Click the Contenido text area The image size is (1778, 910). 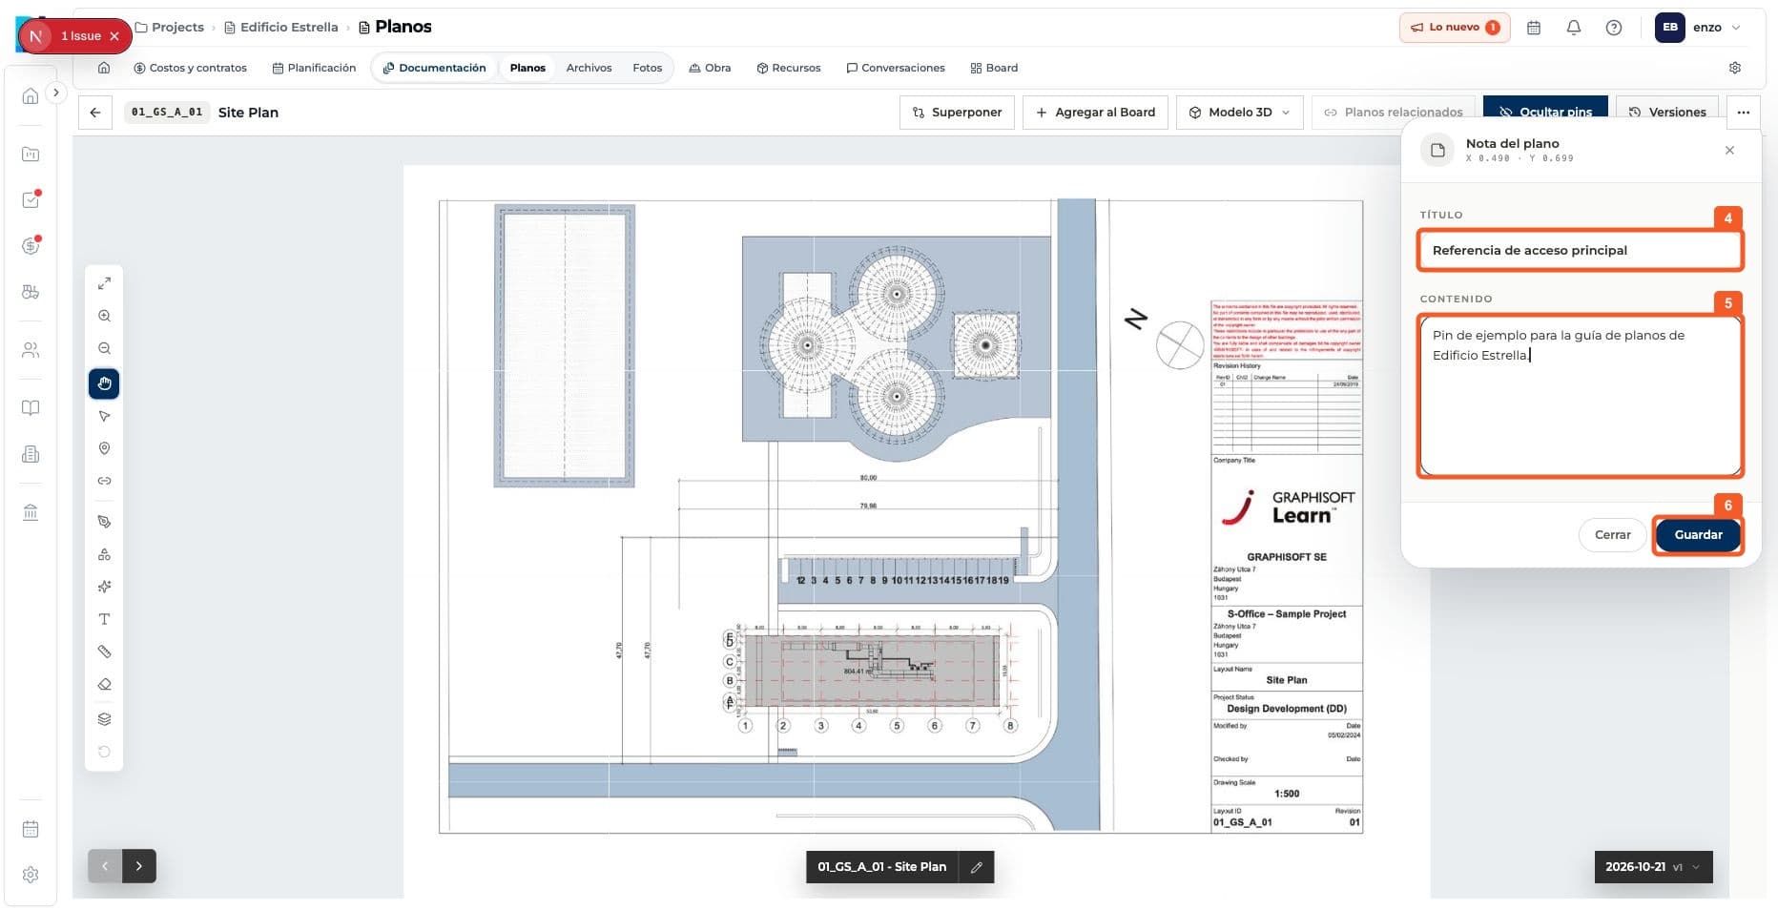(1580, 396)
